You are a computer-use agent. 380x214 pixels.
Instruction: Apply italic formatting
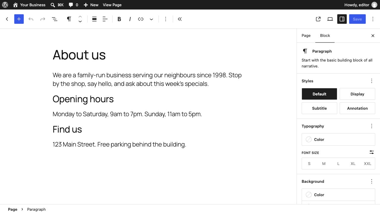(130, 19)
